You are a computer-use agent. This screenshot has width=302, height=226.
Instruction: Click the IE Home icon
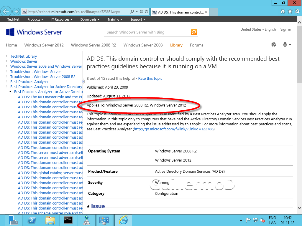click(x=283, y=11)
